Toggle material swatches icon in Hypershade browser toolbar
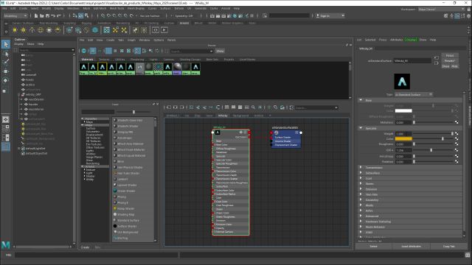The width and height of the screenshot is (472, 265). pyautogui.click(x=84, y=51)
